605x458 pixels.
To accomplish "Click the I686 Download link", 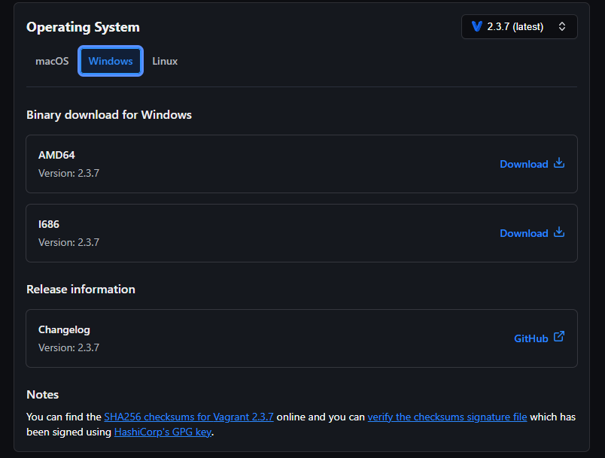I will point(532,233).
